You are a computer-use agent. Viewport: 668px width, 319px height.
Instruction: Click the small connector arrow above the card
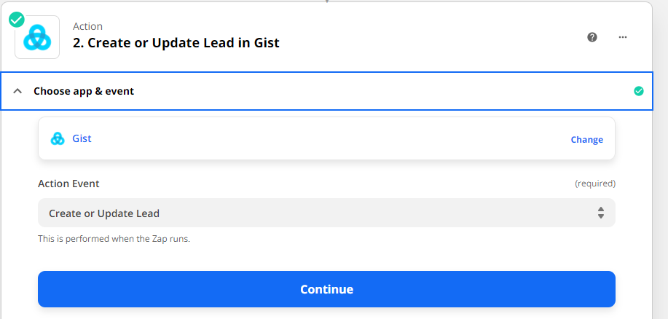(x=326, y=1)
